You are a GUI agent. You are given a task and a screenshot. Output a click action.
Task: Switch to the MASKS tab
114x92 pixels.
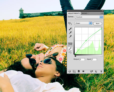(84, 13)
